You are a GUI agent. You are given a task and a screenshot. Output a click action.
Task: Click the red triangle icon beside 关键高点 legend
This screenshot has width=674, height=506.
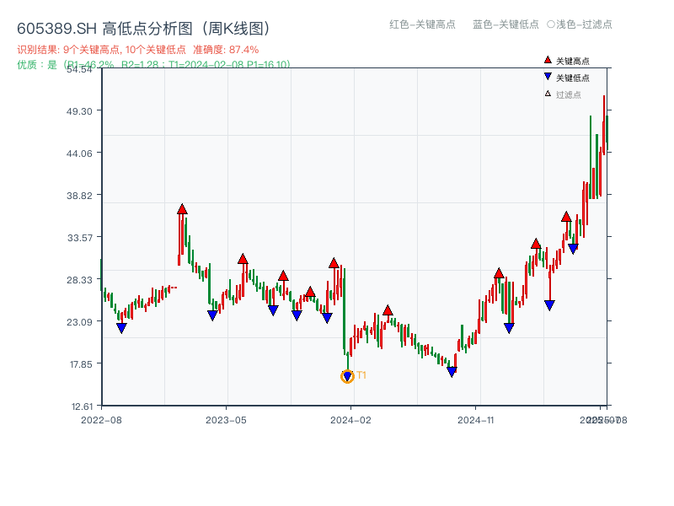(x=548, y=60)
